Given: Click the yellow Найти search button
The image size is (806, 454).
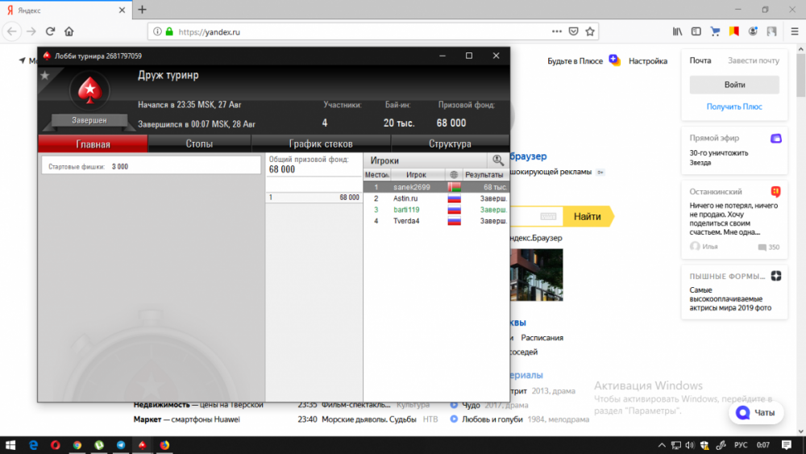Looking at the screenshot, I should pos(588,216).
